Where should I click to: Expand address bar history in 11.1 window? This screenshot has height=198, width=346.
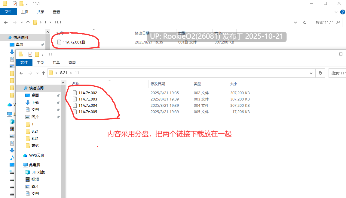[x=295, y=22]
